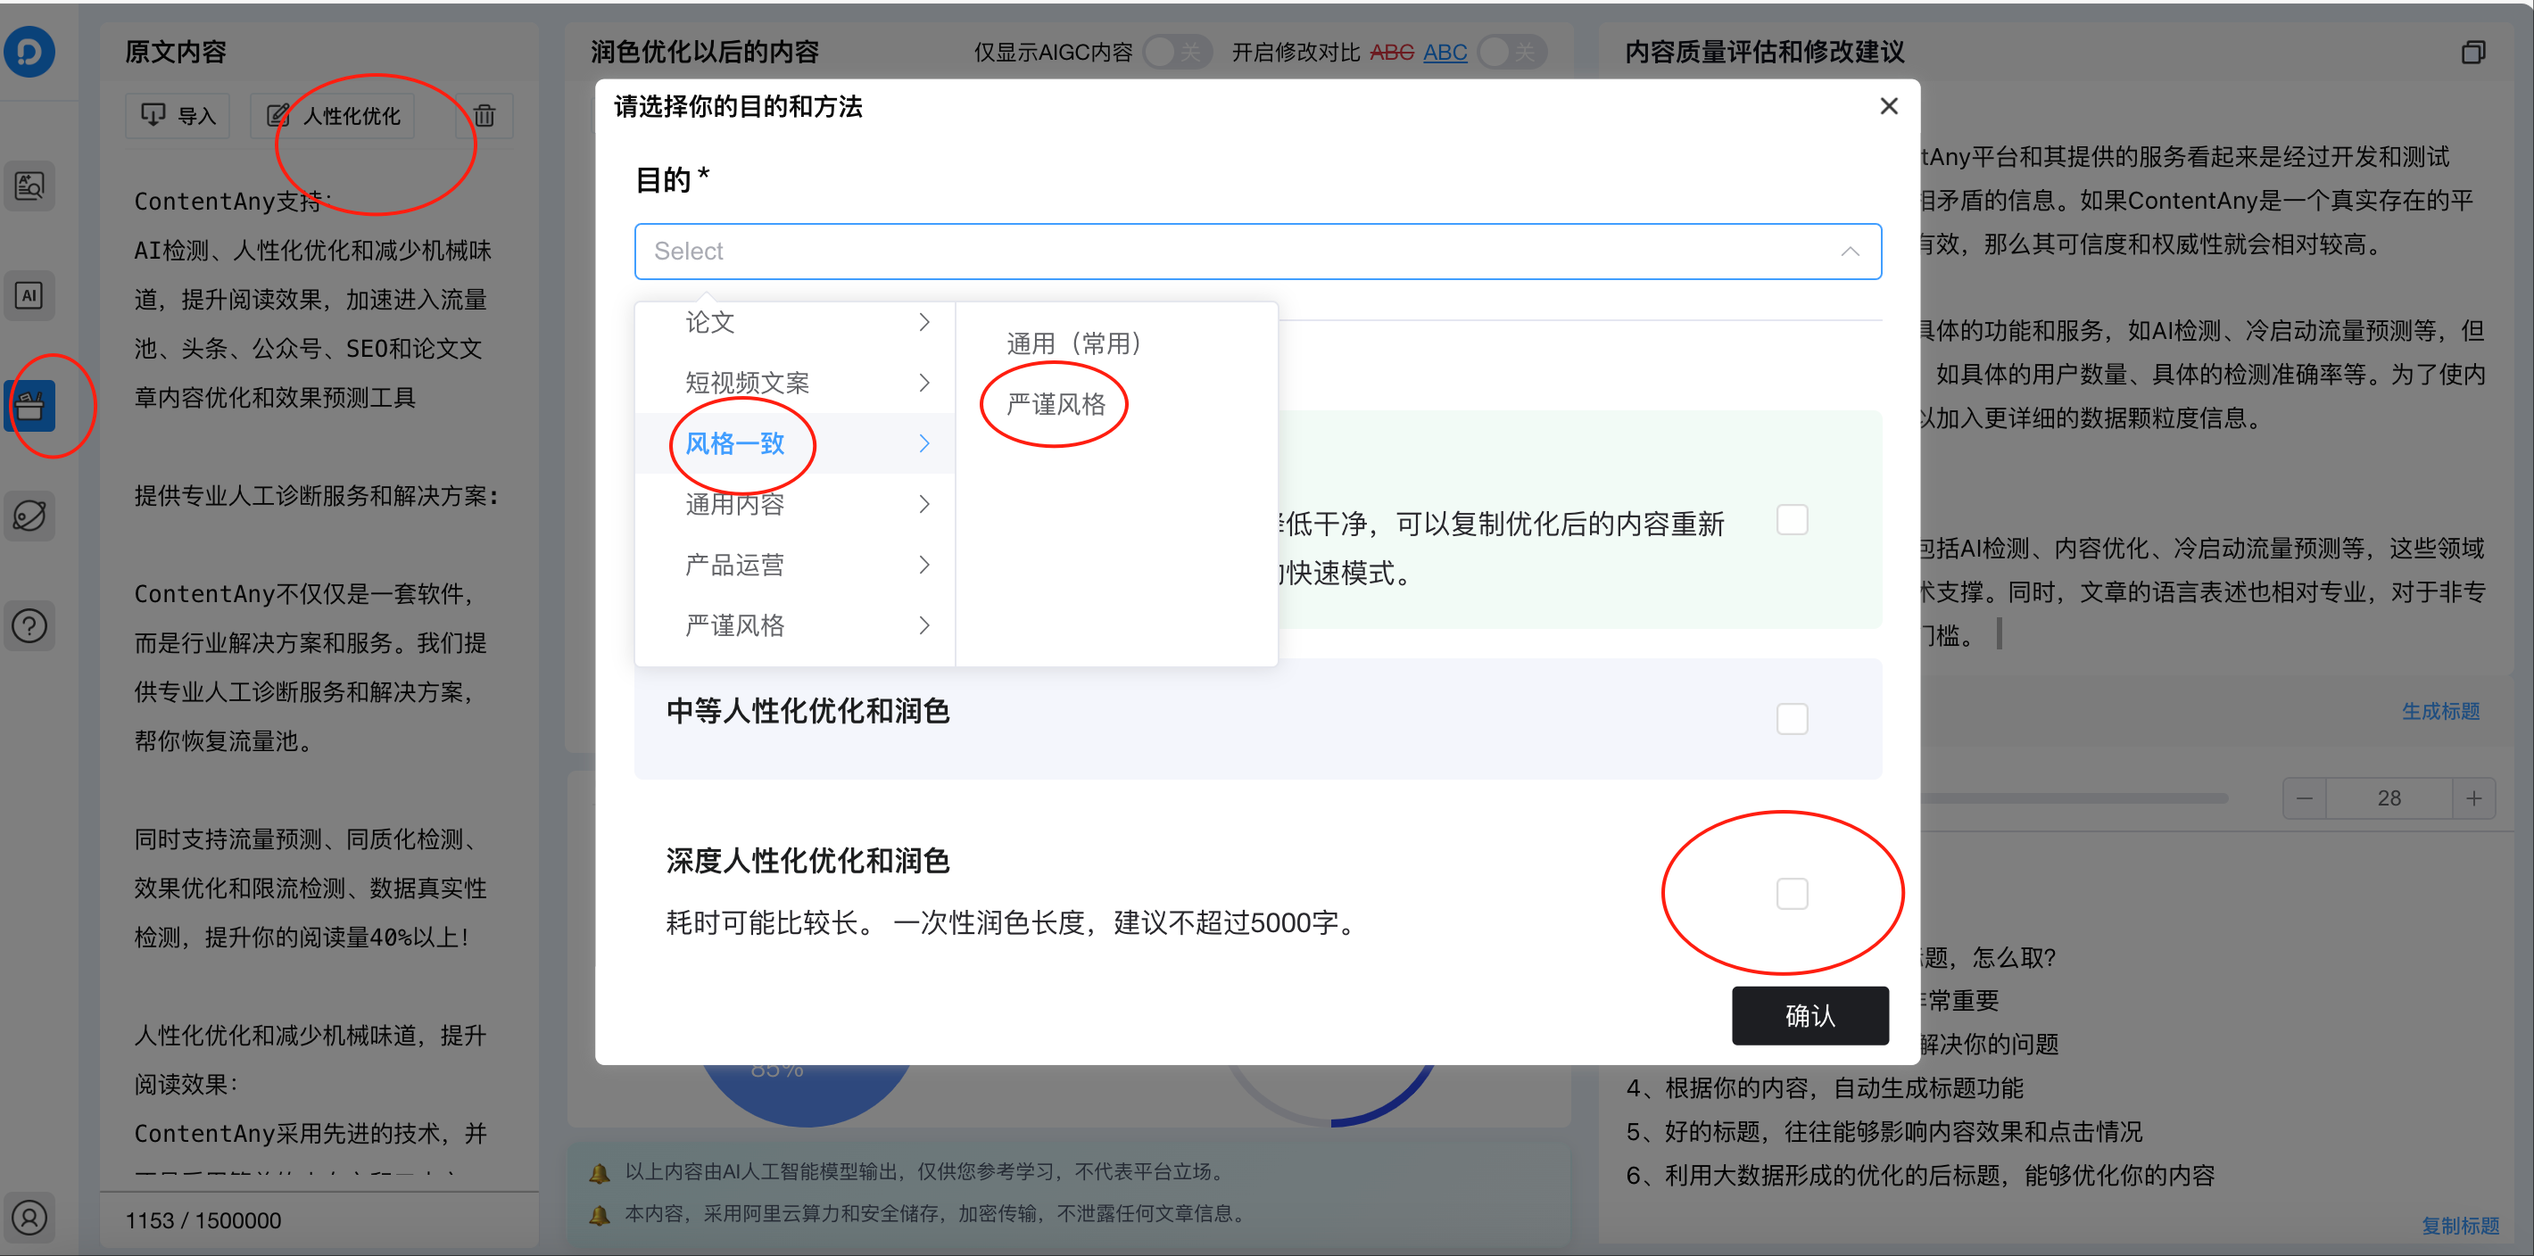Click the 生成标题 link
2534x1256 pixels.
pos(2440,711)
